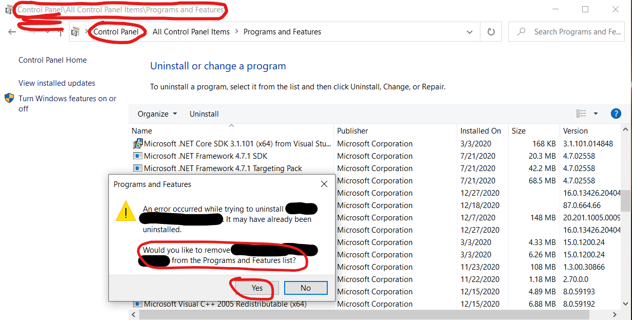Select All Control Panel Items breadcrumb
The image size is (632, 320).
pyautogui.click(x=191, y=32)
